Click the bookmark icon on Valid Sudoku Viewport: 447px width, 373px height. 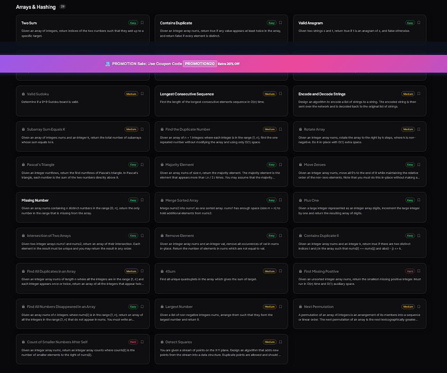tap(142, 94)
